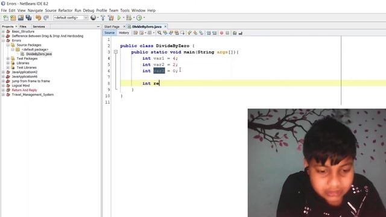The height and width of the screenshot is (217, 386).
Task: Expand the JavaApplication42 project node
Action: point(3,72)
